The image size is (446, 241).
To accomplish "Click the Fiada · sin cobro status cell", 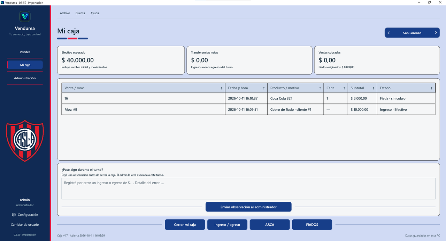I will click(x=406, y=98).
